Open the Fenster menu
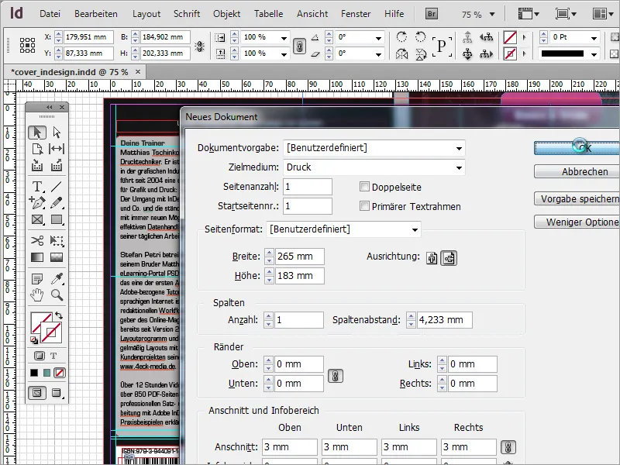Viewport: 620px width, 465px height. (356, 13)
